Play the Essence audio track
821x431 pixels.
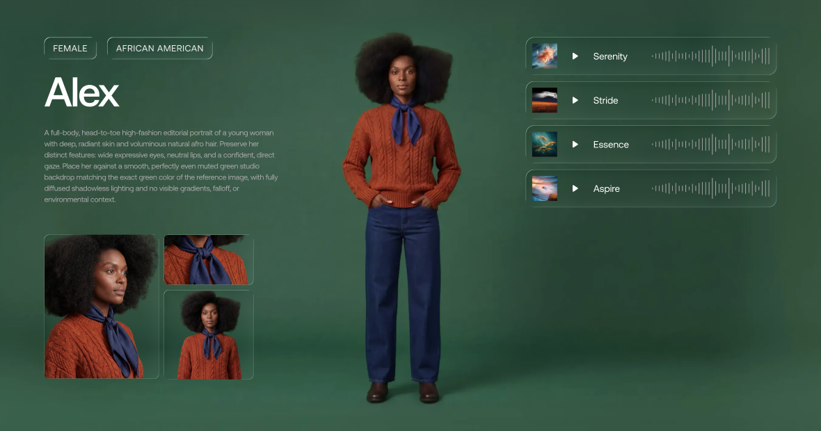tap(575, 145)
